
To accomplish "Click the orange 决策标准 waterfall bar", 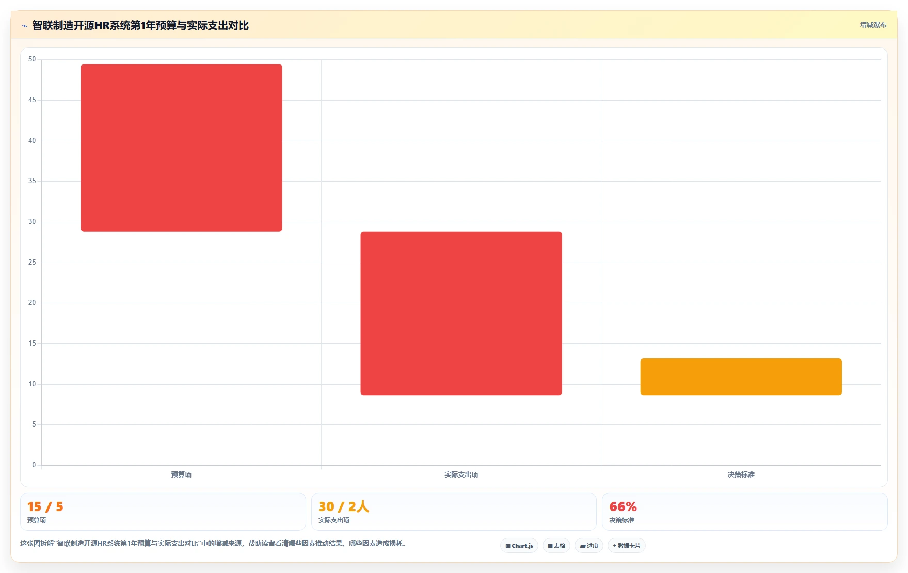I will [741, 376].
